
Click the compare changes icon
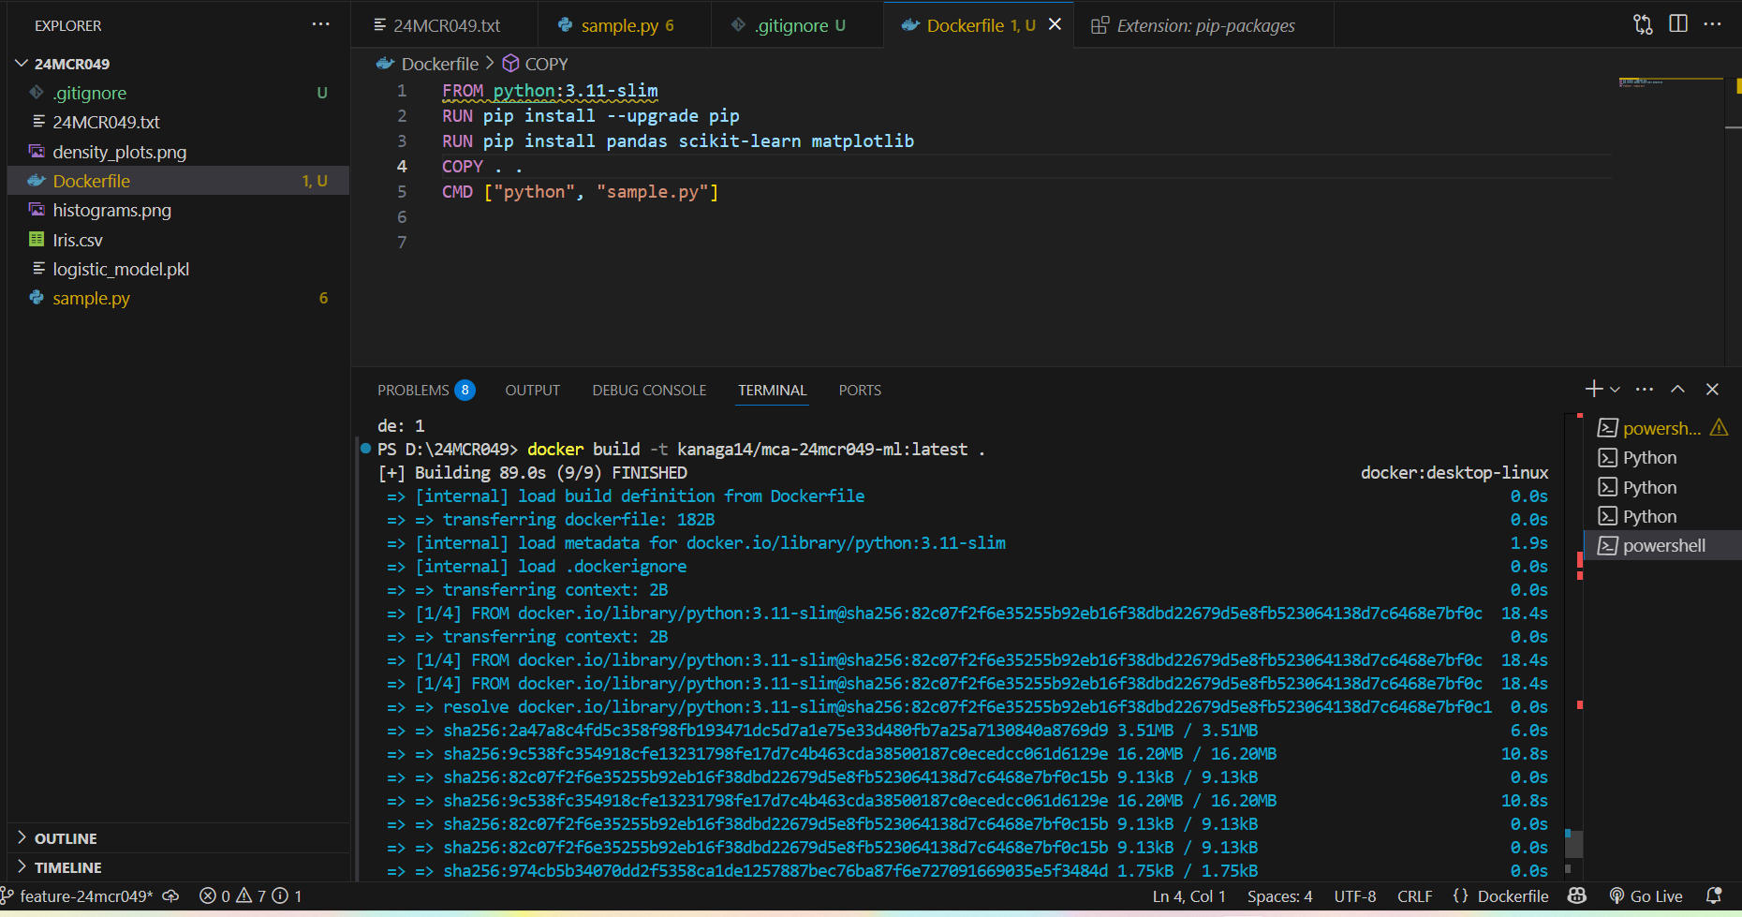[x=1643, y=24]
